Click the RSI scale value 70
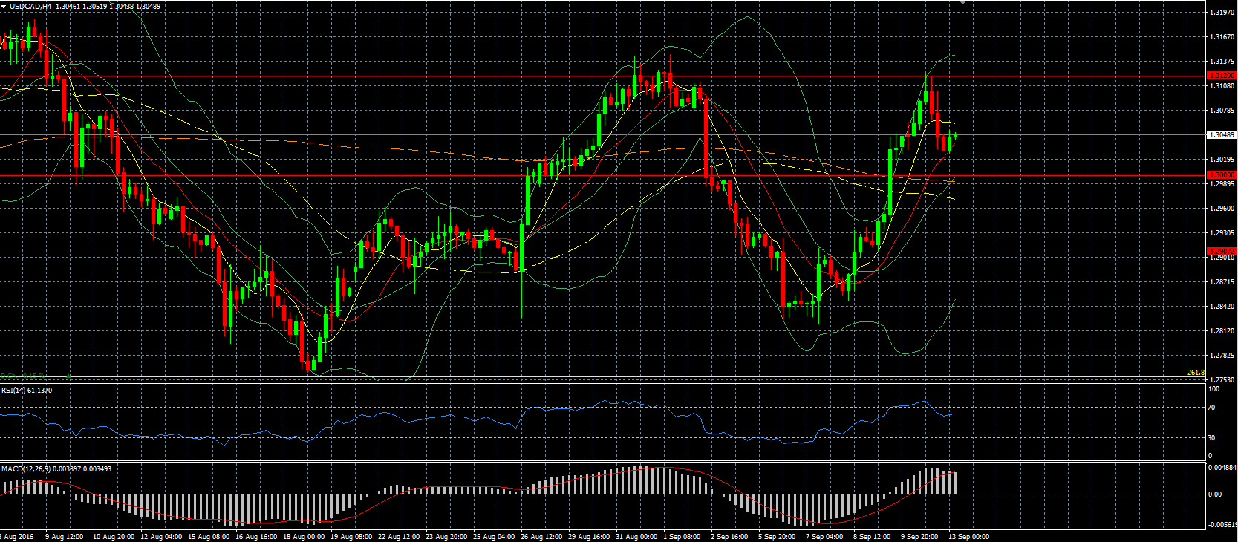 click(1211, 408)
